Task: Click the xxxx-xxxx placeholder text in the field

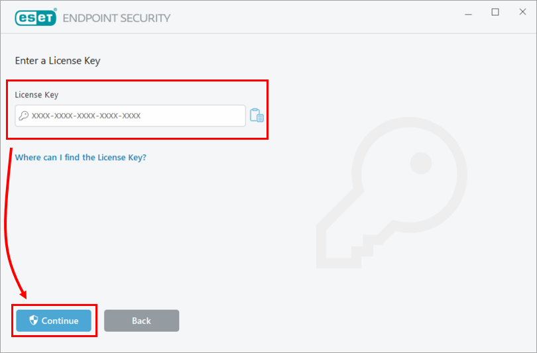Action: click(x=86, y=116)
